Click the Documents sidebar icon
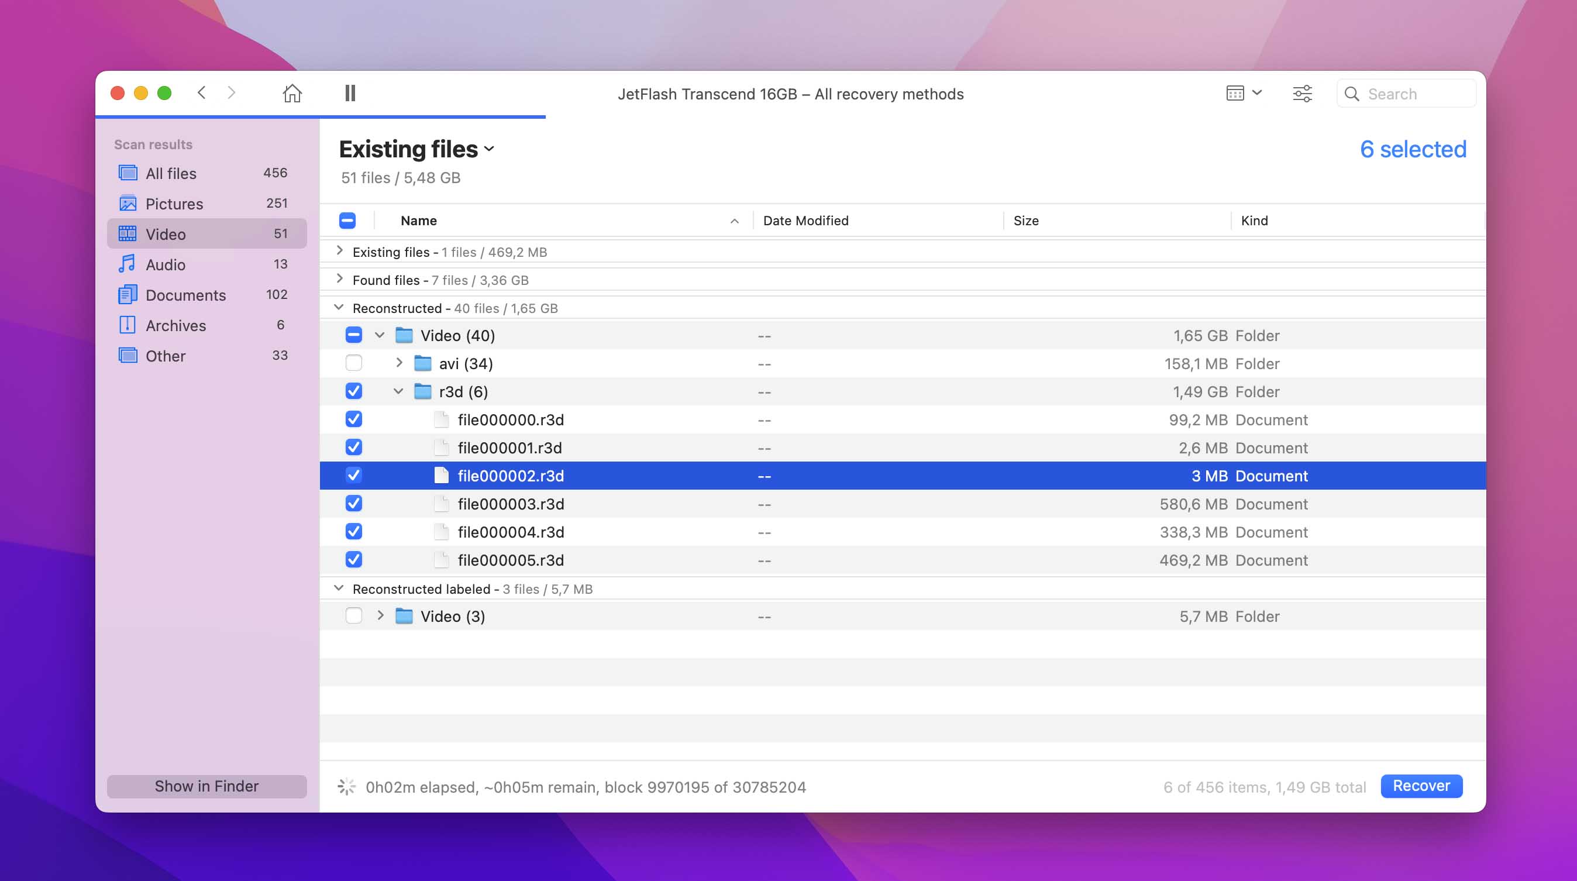Screen dimensions: 1577x881 [x=129, y=295]
